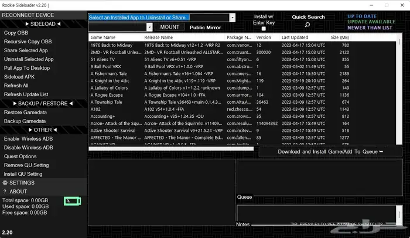The width and height of the screenshot is (410, 238).
Task: Choose Share Selected App
Action: [x=26, y=50]
